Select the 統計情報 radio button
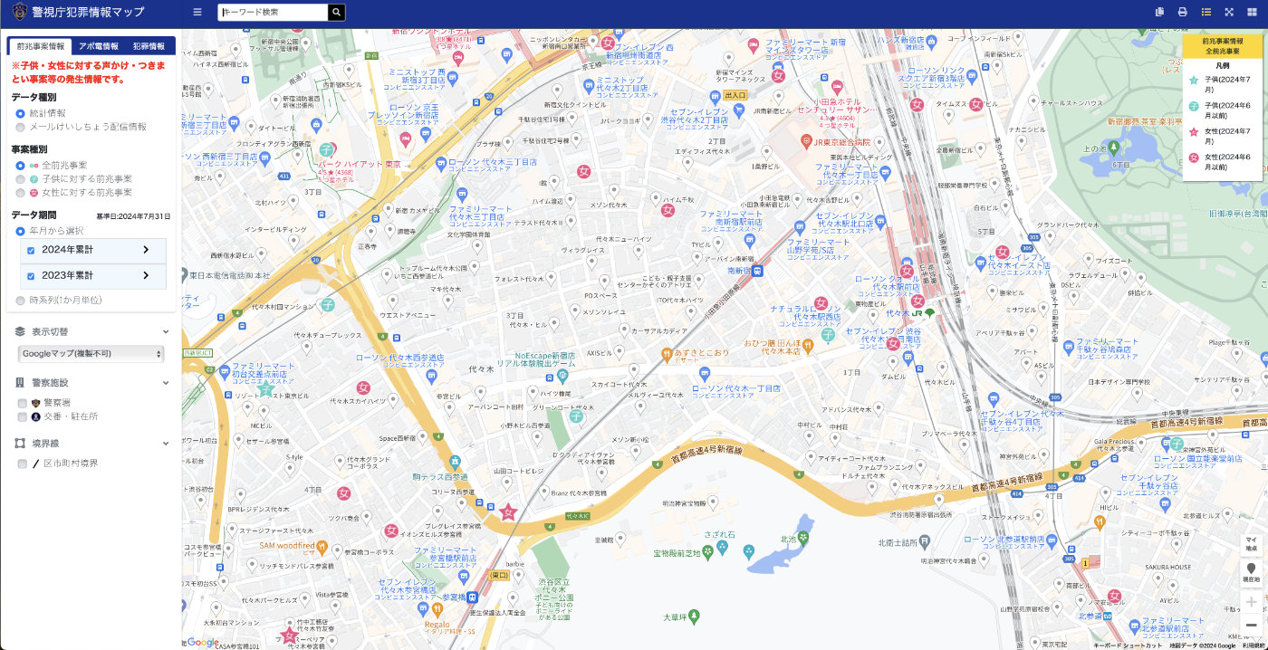 (21, 113)
